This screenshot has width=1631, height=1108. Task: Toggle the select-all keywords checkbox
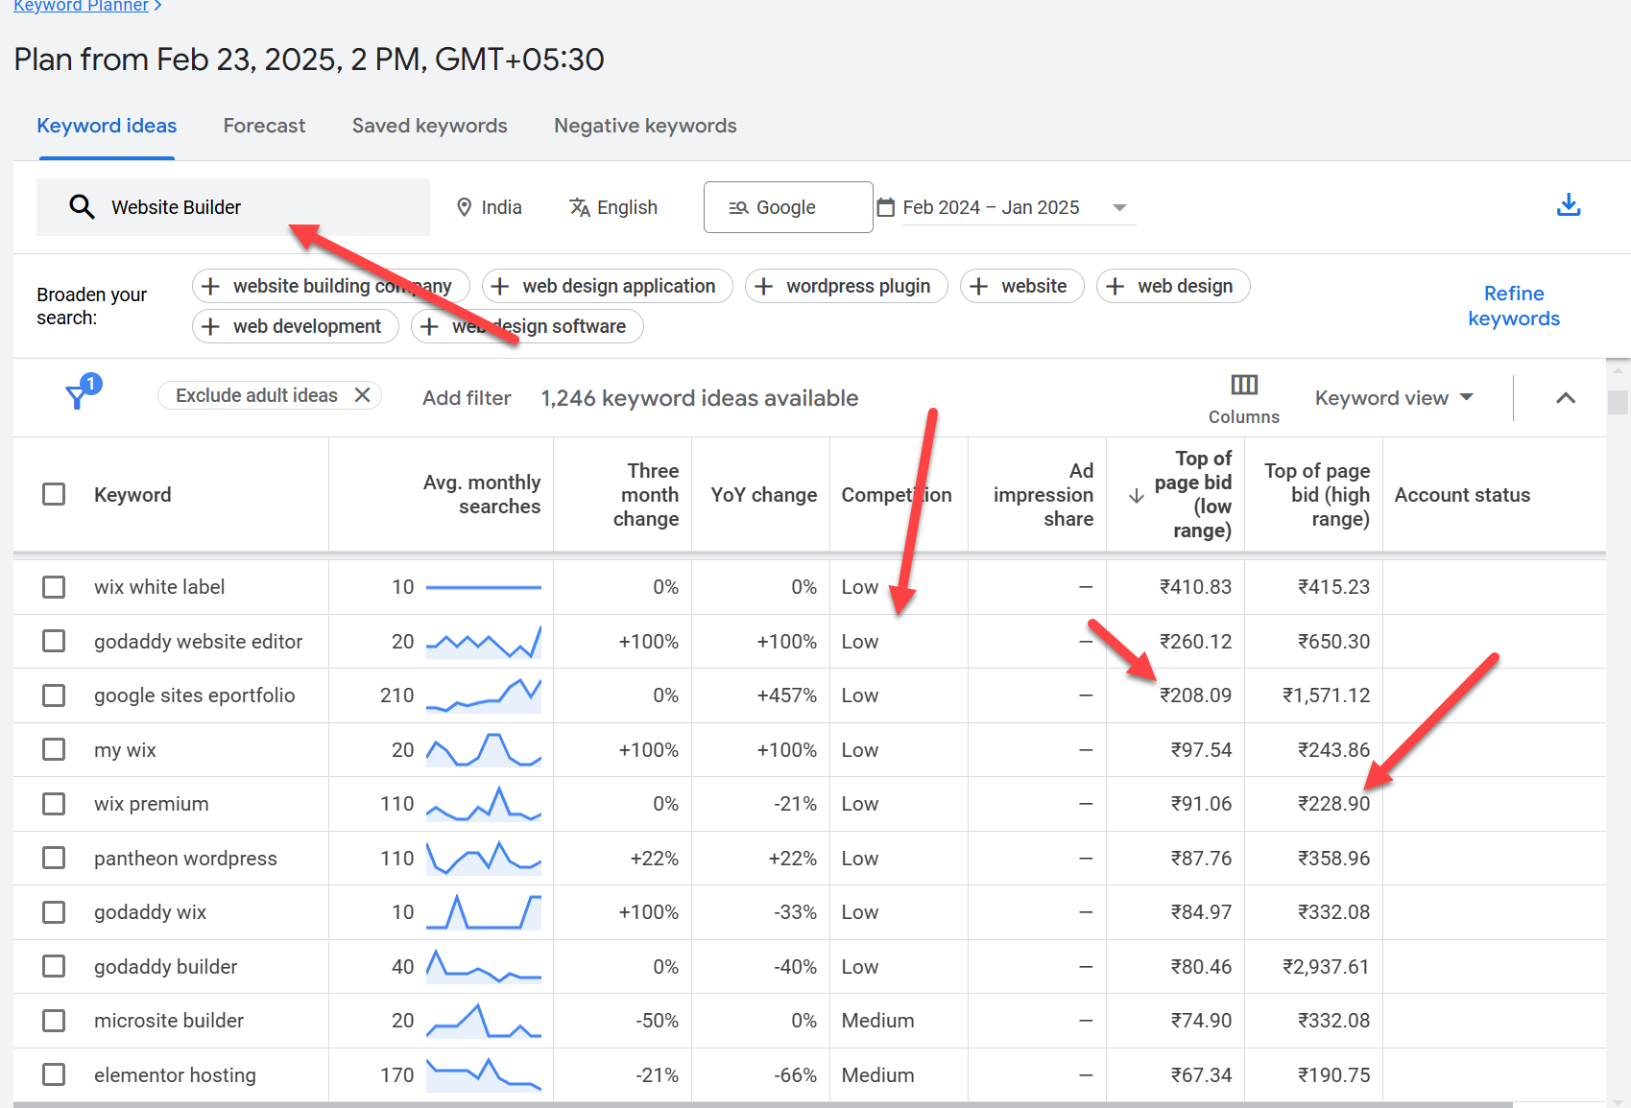pyautogui.click(x=54, y=494)
